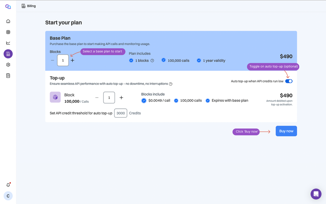326x204 pixels.
Task: Open the help tooltip beside '1 blocks'
Action: (x=152, y=60)
